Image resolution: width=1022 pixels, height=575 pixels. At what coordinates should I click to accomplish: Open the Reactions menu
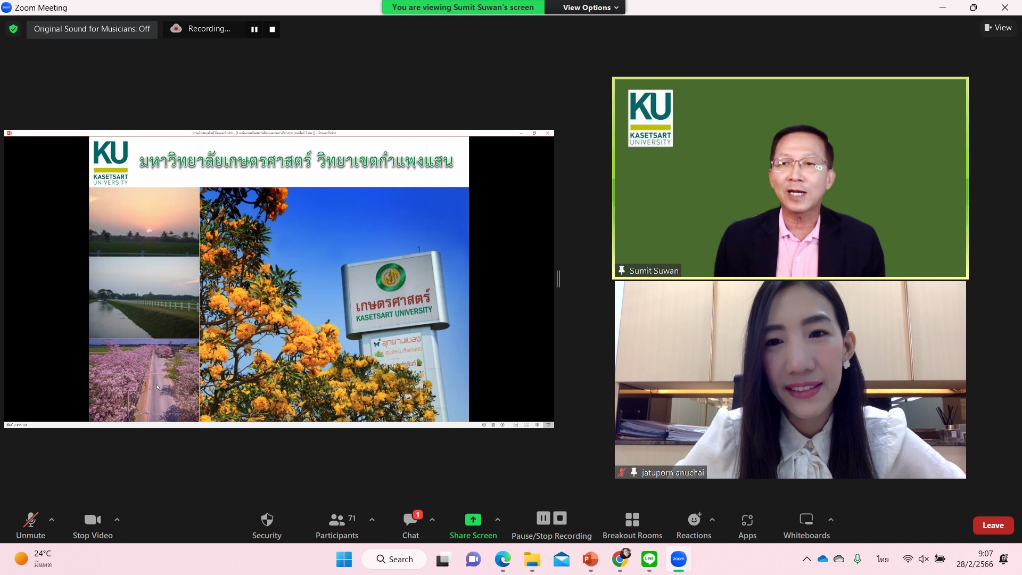694,525
